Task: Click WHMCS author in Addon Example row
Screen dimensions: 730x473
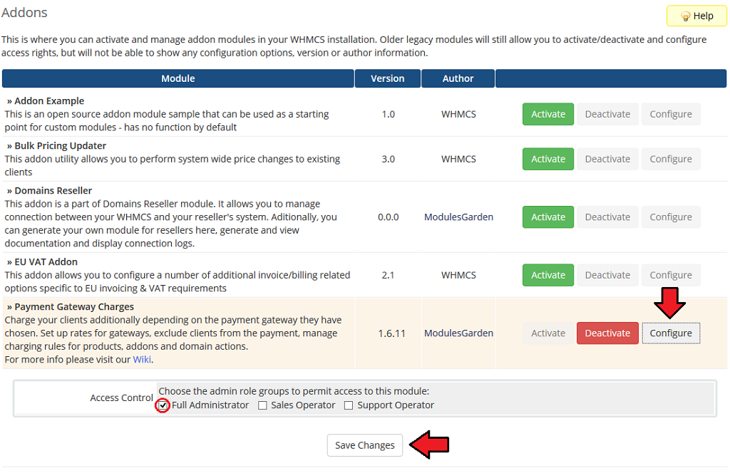Action: pyautogui.click(x=458, y=114)
